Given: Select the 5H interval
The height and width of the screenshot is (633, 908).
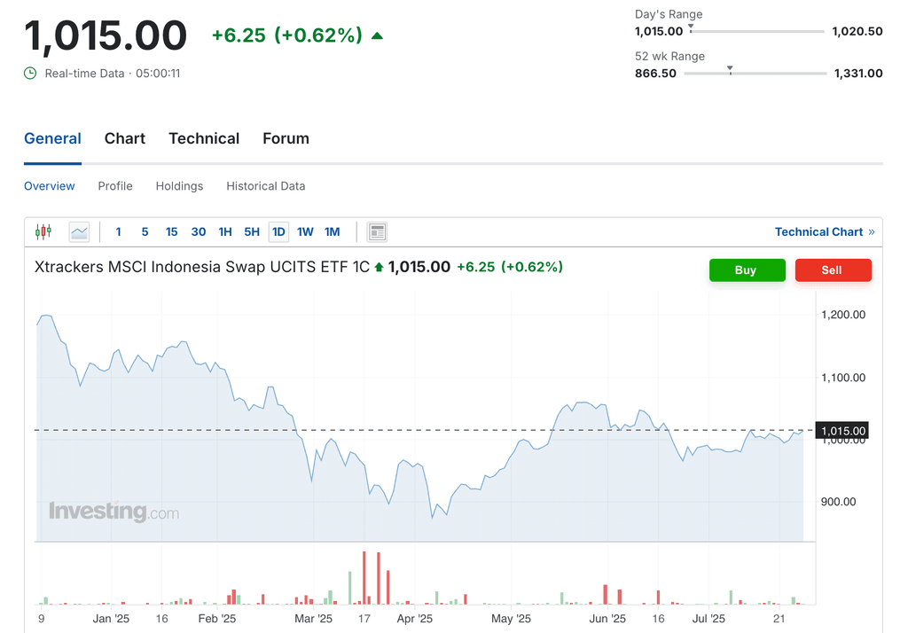Looking at the screenshot, I should click(252, 231).
